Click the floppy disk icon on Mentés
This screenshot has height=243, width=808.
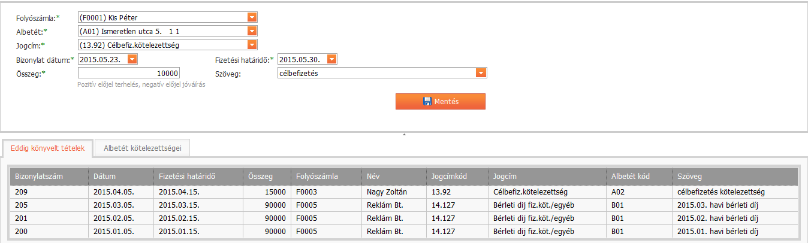(427, 102)
